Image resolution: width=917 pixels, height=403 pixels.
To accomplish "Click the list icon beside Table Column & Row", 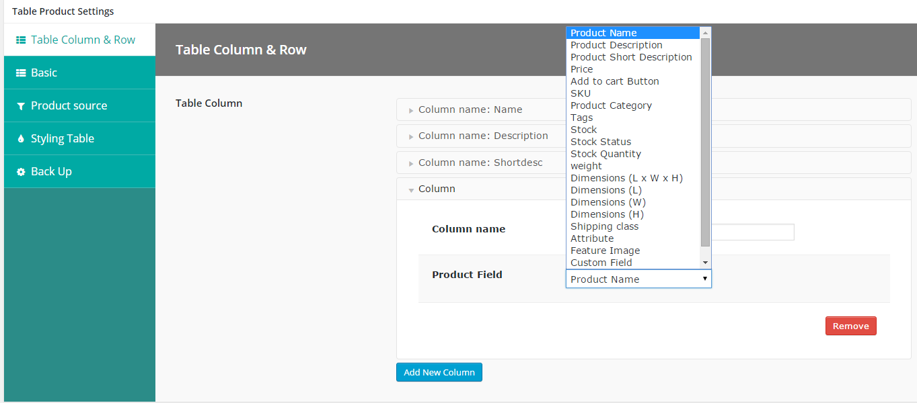I will pos(21,40).
